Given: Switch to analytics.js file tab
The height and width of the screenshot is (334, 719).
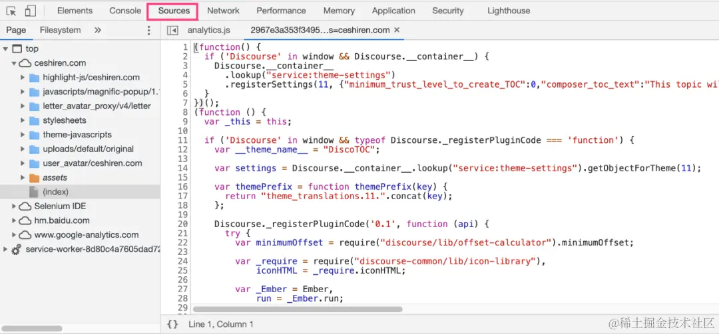Looking at the screenshot, I should (x=208, y=30).
